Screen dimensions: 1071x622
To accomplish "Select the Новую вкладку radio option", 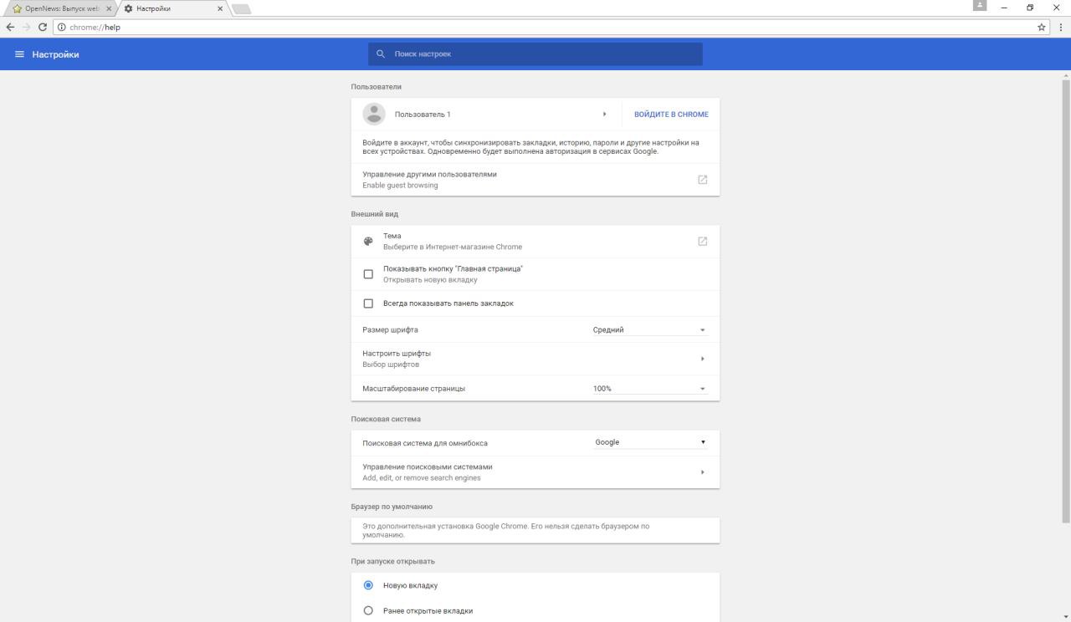I will pyautogui.click(x=368, y=585).
